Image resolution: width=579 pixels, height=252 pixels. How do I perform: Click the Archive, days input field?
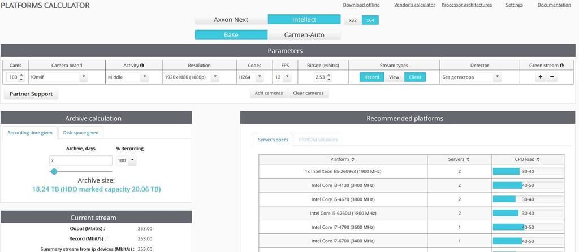[80, 160]
